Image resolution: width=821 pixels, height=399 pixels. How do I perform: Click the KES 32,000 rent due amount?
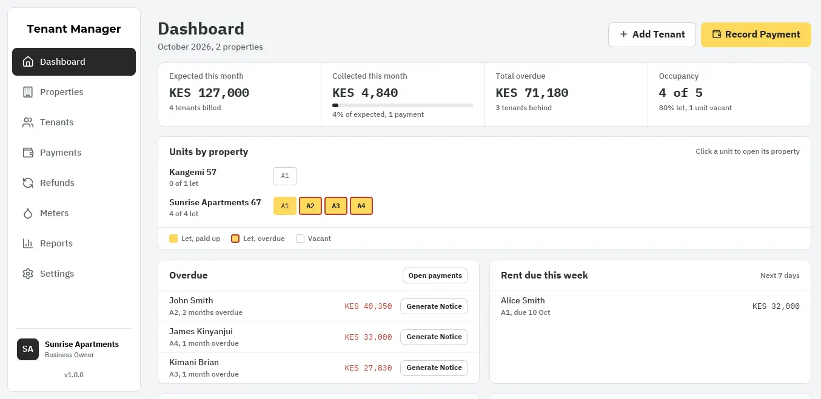[776, 306]
